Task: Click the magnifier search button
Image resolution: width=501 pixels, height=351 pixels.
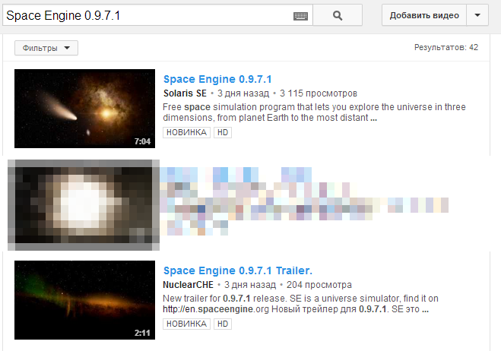Action: click(x=338, y=15)
